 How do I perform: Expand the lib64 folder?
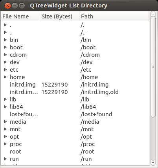(x=6, y=107)
